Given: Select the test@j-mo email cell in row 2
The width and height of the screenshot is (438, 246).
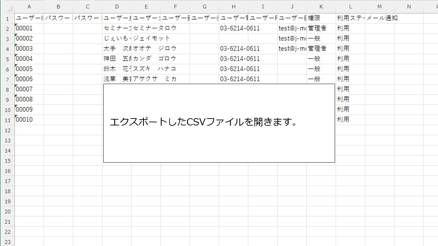Looking at the screenshot, I should coord(292,28).
